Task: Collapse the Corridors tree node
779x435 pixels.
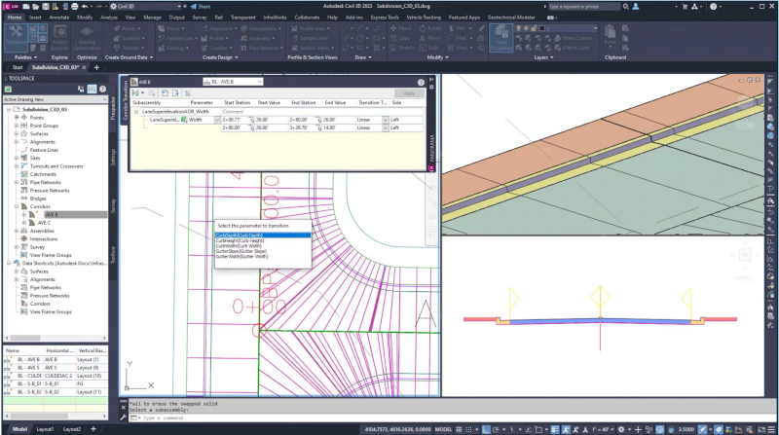Action: [x=17, y=206]
